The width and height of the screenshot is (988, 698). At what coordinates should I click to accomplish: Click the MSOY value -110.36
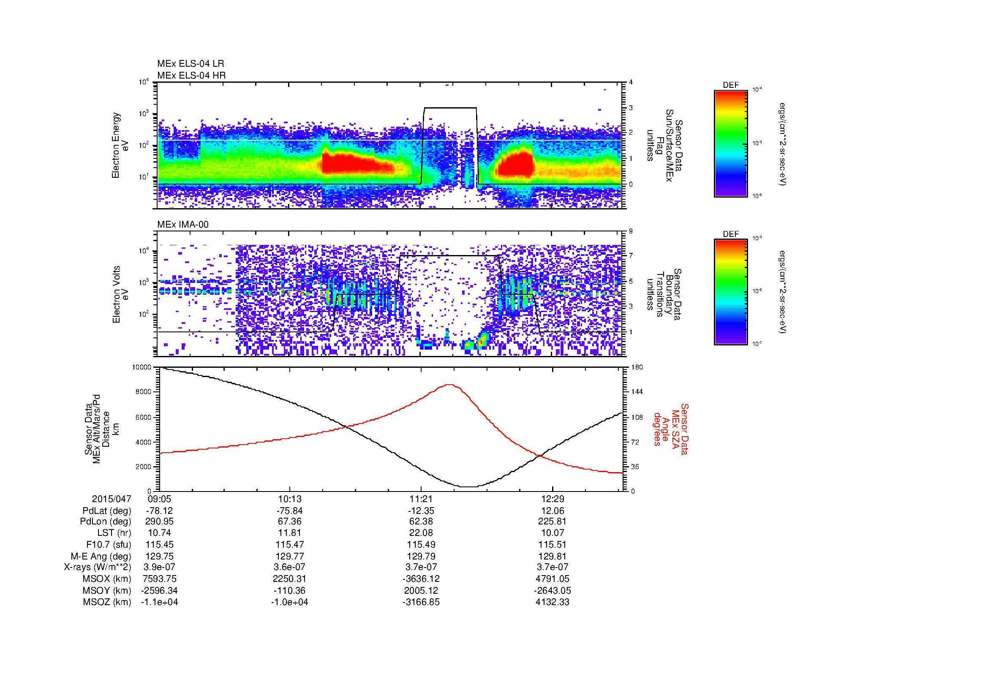(290, 591)
